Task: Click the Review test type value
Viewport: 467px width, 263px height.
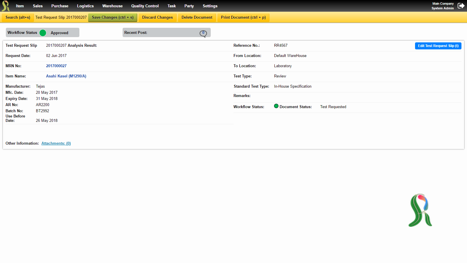Action: pyautogui.click(x=280, y=76)
